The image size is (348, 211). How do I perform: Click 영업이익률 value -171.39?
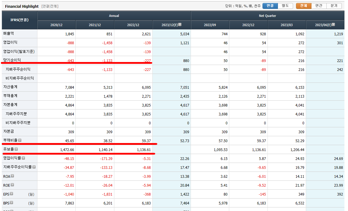pos(106,159)
